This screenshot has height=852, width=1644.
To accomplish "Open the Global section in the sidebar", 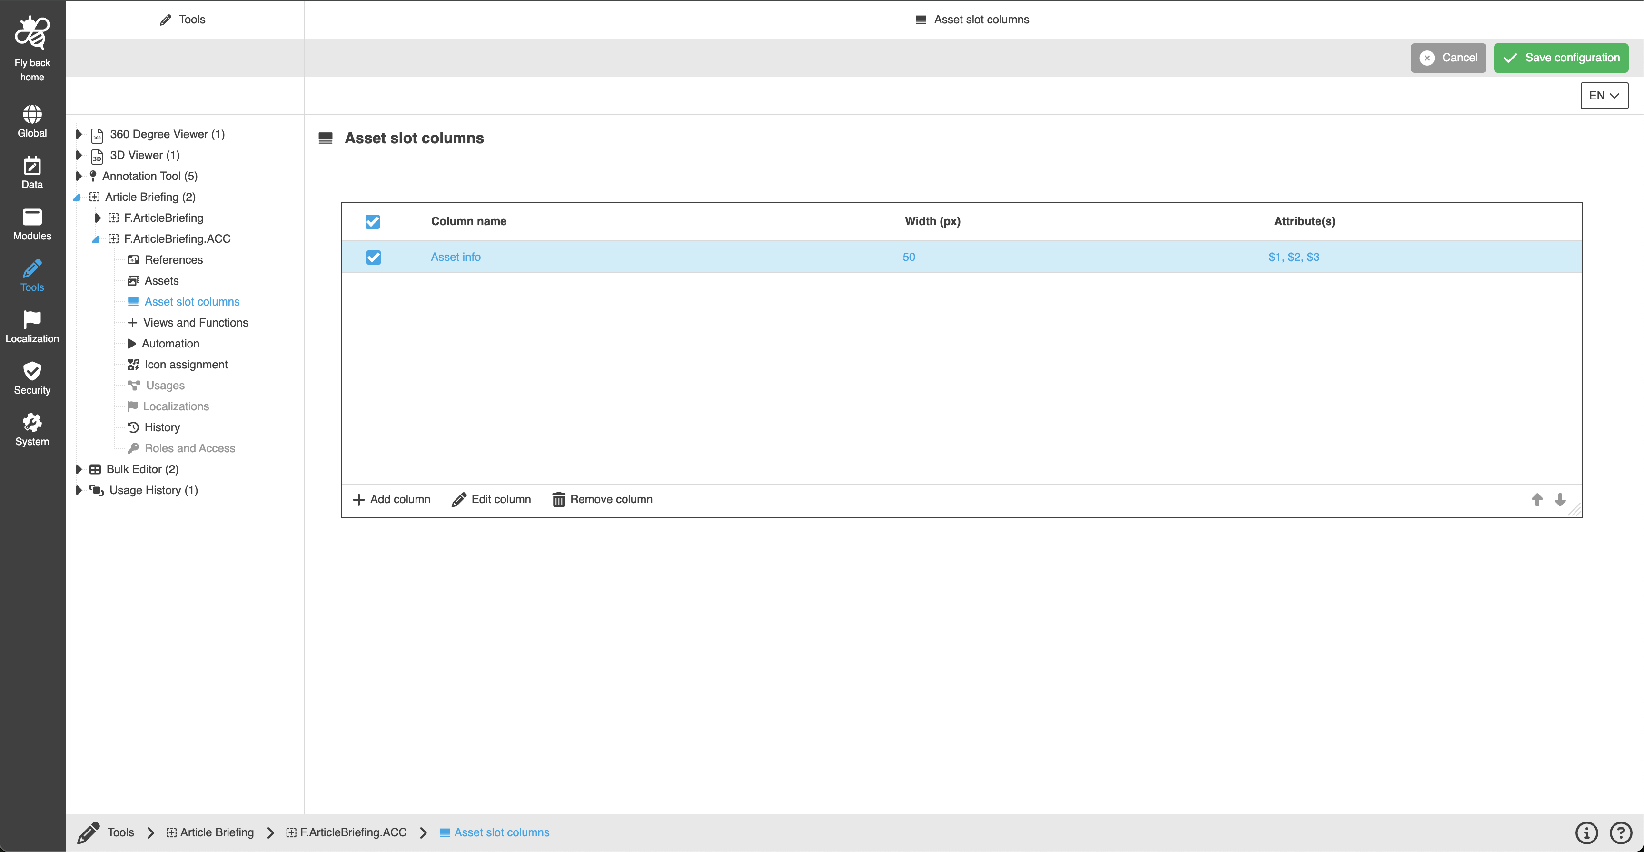I will pyautogui.click(x=32, y=120).
